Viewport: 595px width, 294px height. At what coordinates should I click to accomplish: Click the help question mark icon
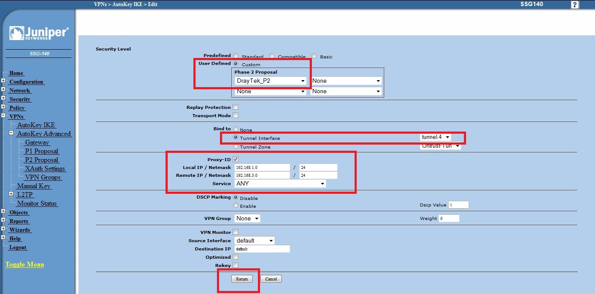[575, 5]
